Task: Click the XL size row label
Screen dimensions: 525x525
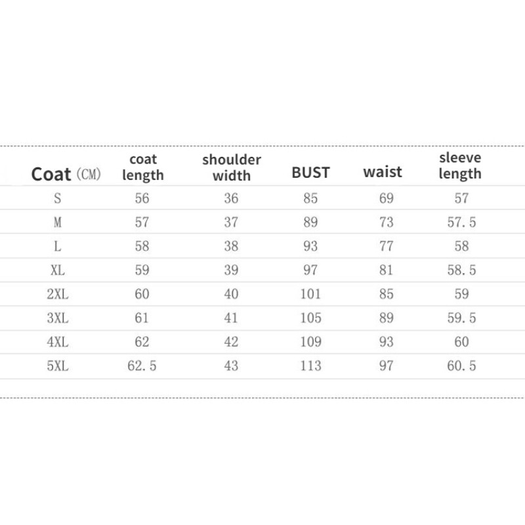Action: click(x=57, y=270)
